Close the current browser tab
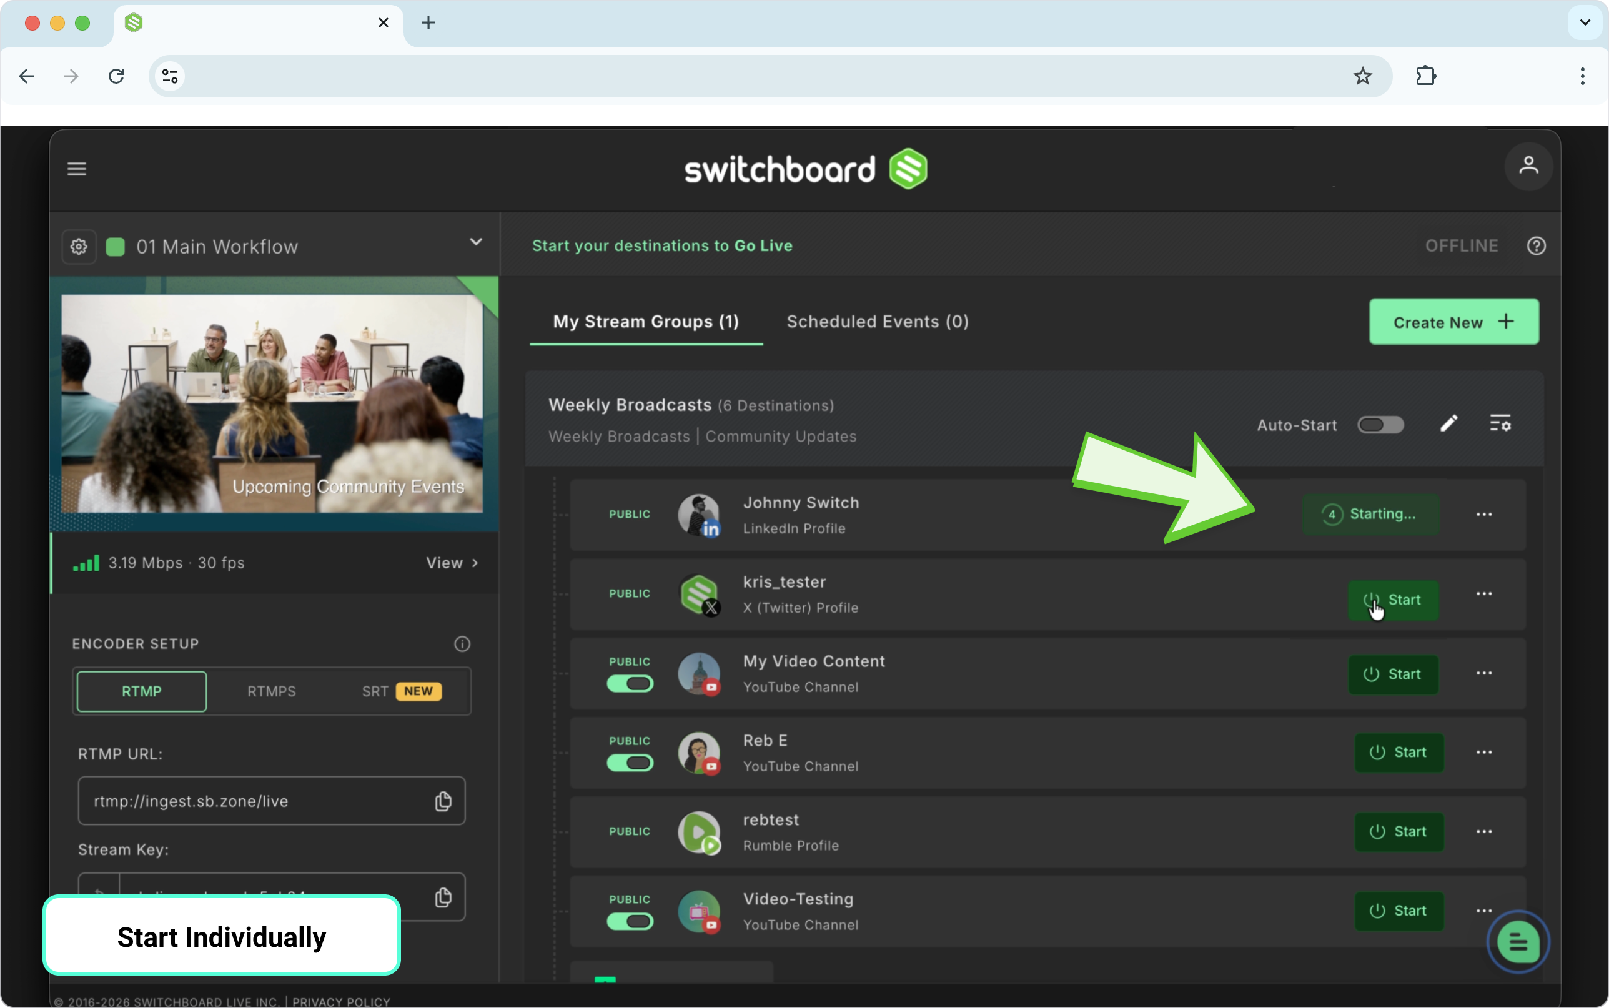This screenshot has height=1008, width=1609. coord(384,22)
